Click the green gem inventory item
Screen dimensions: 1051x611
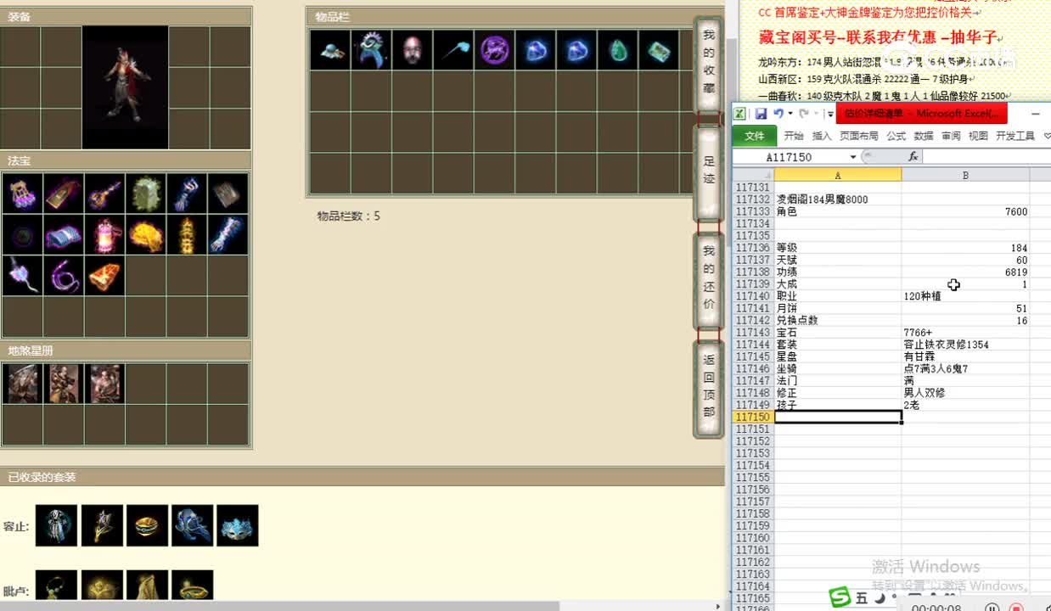(617, 50)
